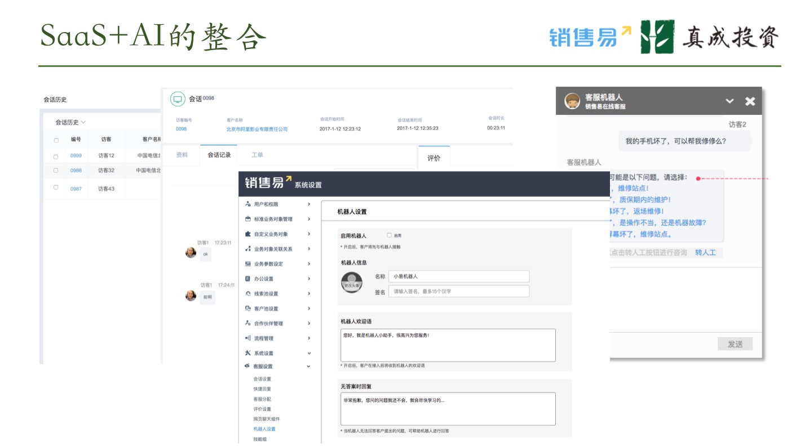Viewport: 805px width, 448px height.
Task: Click the 转人工 link
Action: (705, 253)
